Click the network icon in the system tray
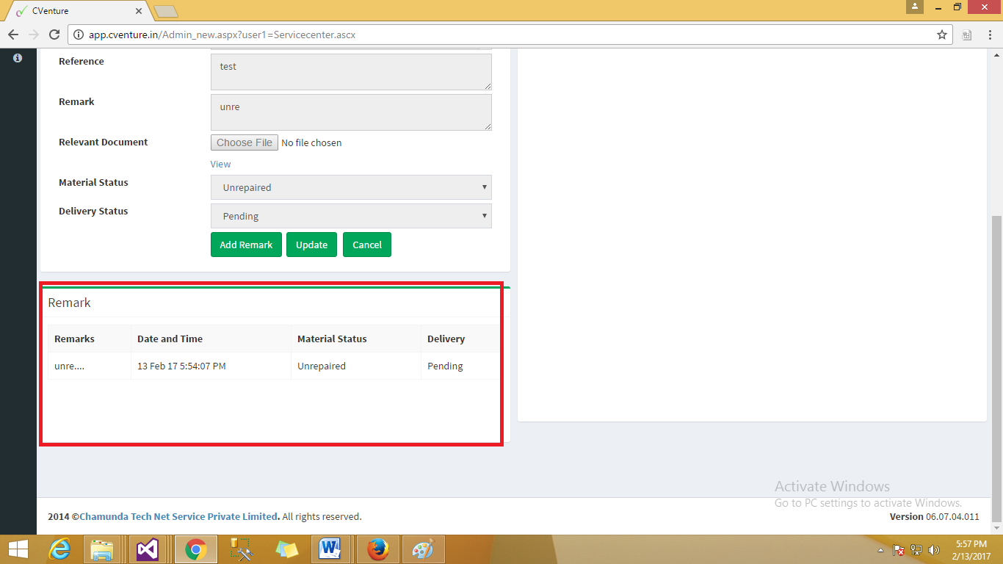Image resolution: width=1003 pixels, height=564 pixels. coord(916,549)
